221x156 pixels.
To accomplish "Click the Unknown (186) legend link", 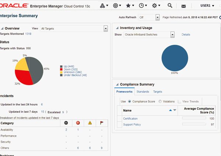I will click(73, 72).
